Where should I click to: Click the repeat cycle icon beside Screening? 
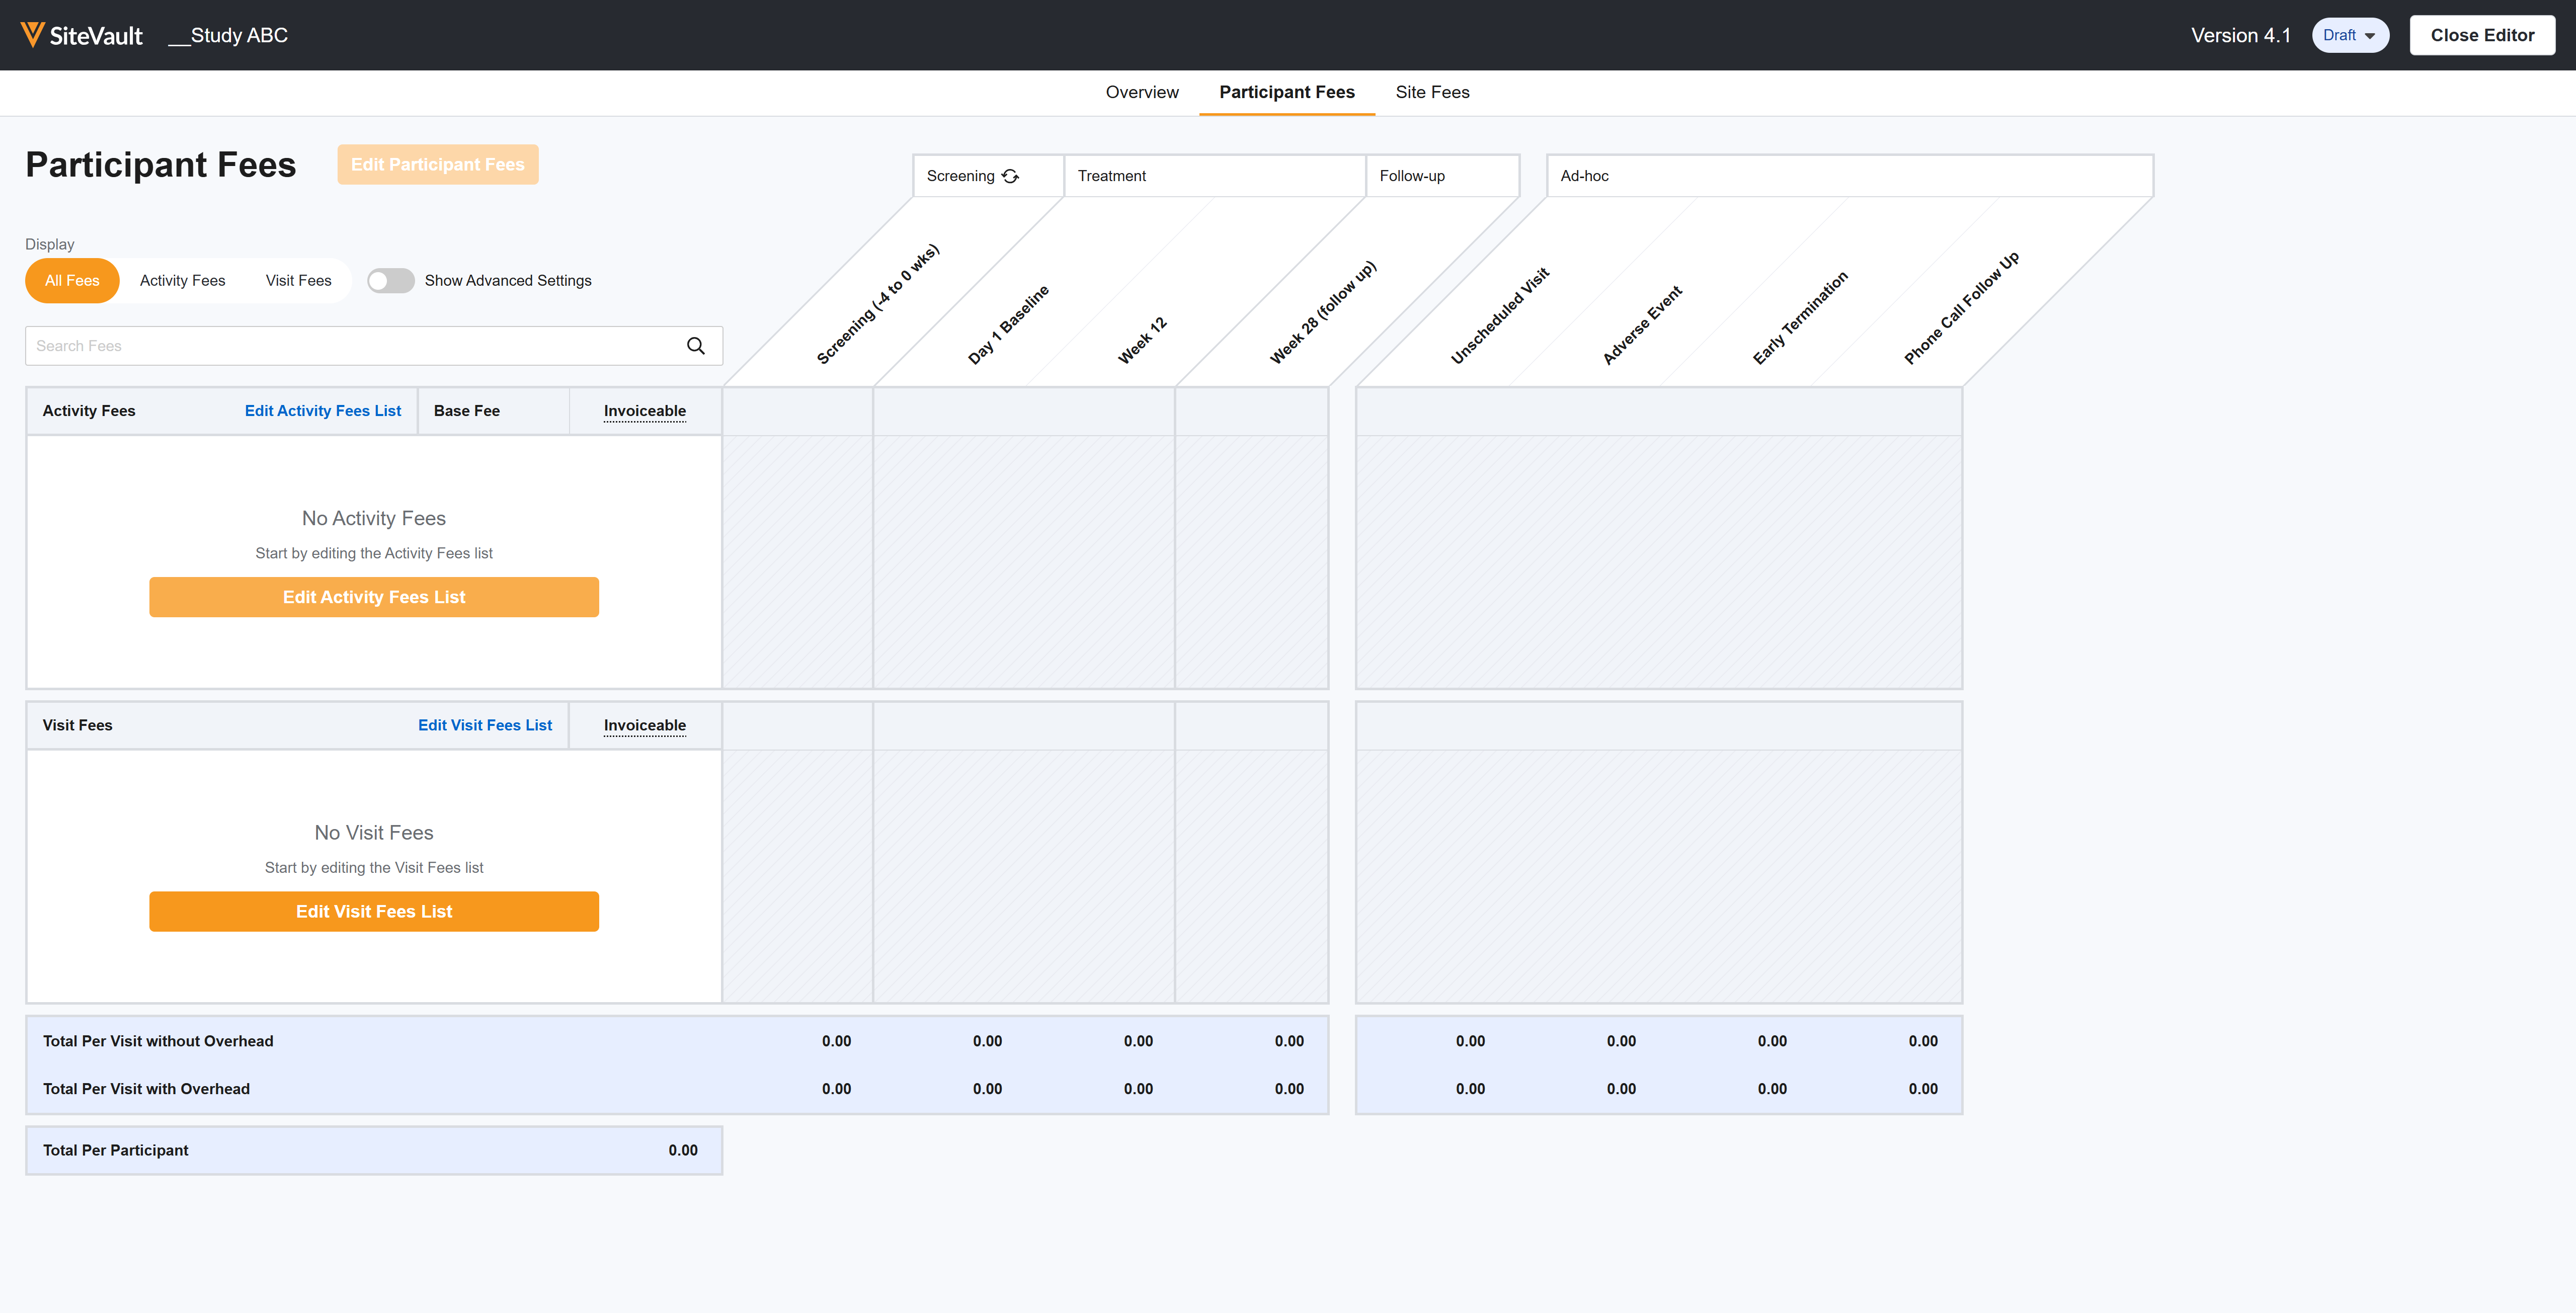coord(1010,175)
